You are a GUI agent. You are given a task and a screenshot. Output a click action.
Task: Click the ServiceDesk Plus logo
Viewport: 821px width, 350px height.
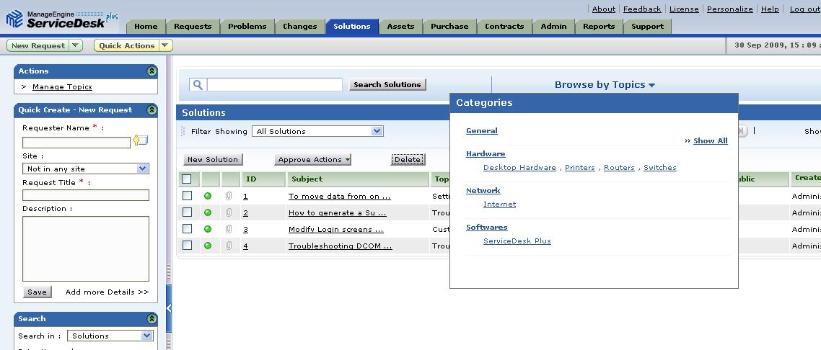[x=61, y=19]
